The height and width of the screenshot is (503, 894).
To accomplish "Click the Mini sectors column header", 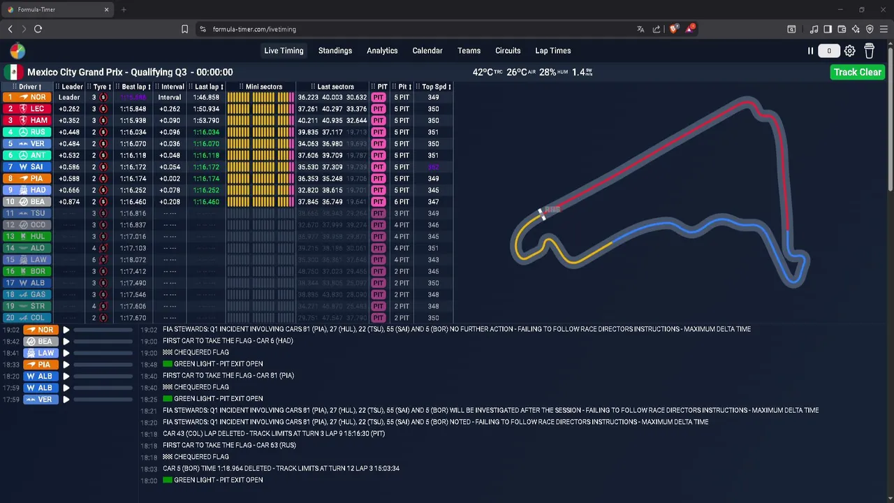I will click(x=261, y=87).
